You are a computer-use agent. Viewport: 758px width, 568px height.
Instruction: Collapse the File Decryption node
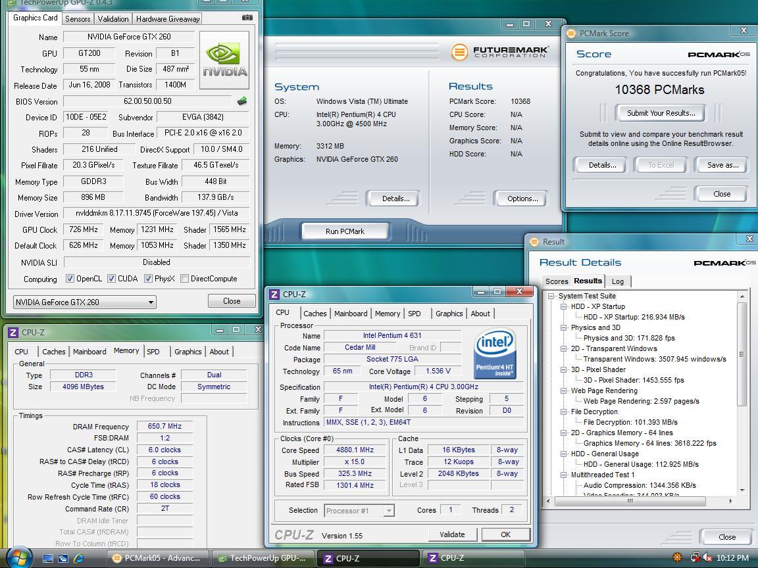pos(564,412)
